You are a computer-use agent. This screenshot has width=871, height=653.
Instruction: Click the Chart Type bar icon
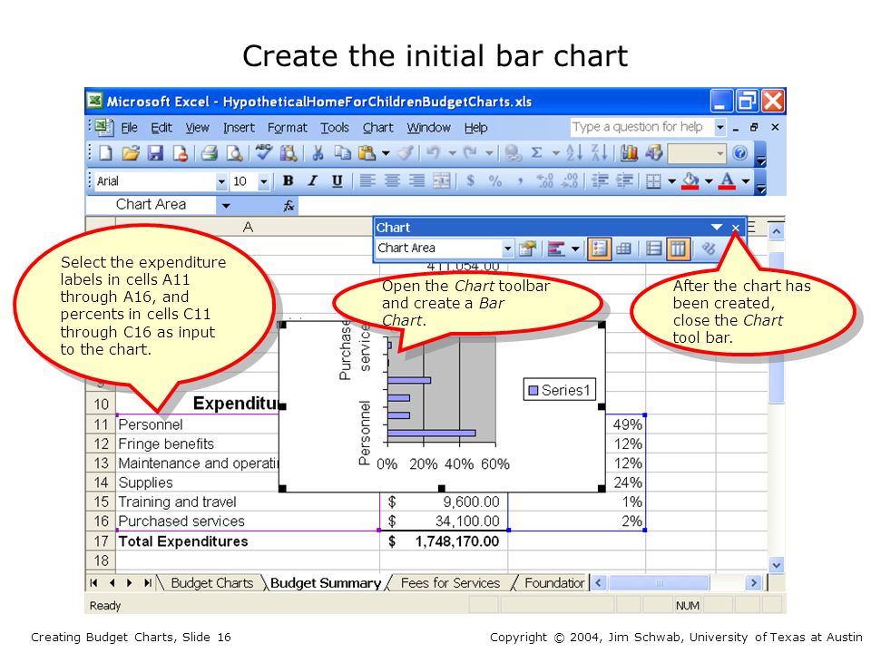point(556,249)
